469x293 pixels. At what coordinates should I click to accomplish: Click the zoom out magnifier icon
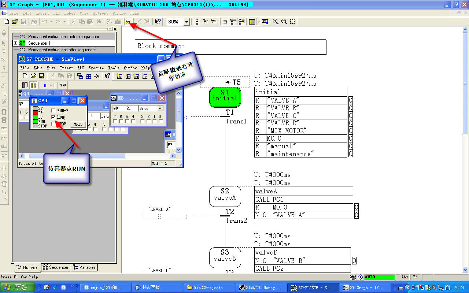[x=284, y=22]
